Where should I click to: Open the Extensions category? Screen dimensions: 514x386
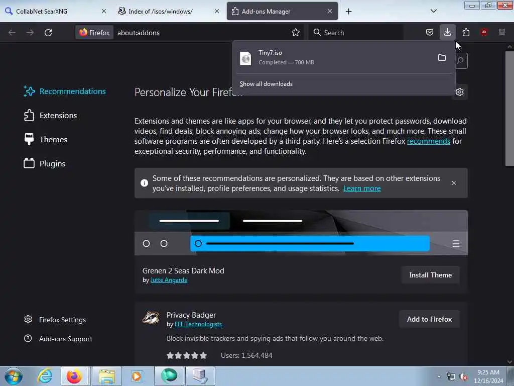tap(51, 116)
